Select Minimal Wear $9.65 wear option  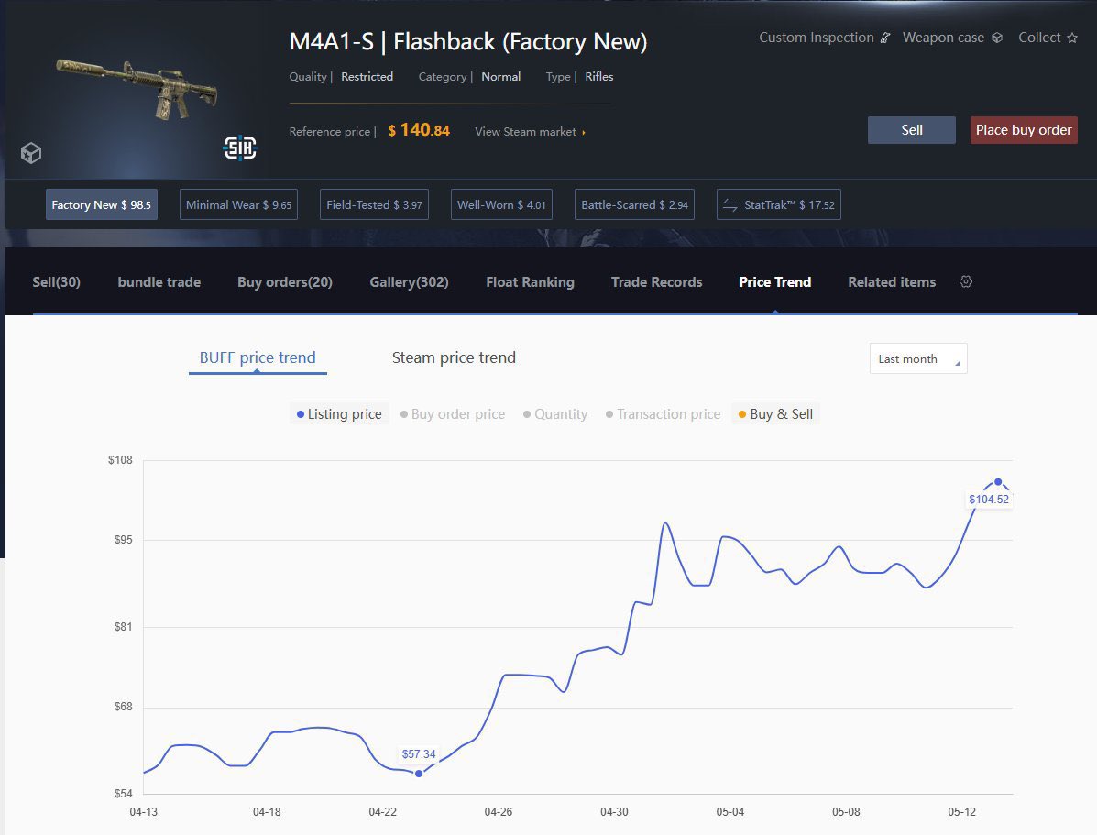(x=238, y=204)
